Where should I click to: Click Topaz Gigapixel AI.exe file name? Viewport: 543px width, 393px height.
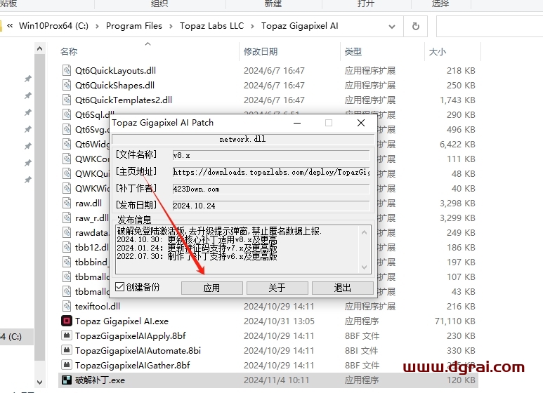tap(122, 321)
